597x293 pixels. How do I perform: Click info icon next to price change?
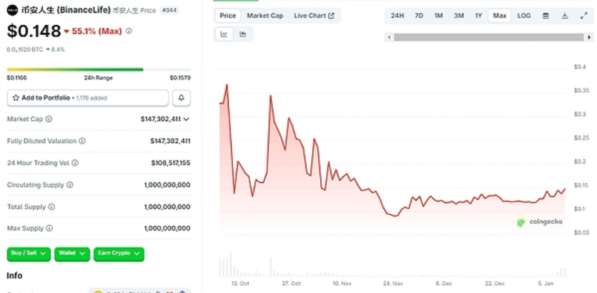pyautogui.click(x=129, y=31)
